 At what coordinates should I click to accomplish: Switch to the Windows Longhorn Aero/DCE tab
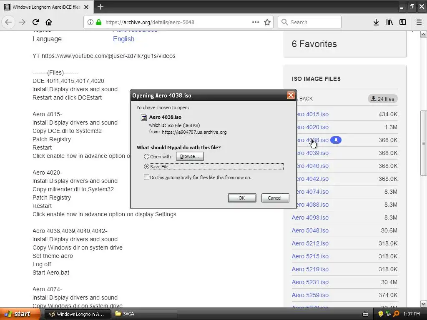(47, 7)
